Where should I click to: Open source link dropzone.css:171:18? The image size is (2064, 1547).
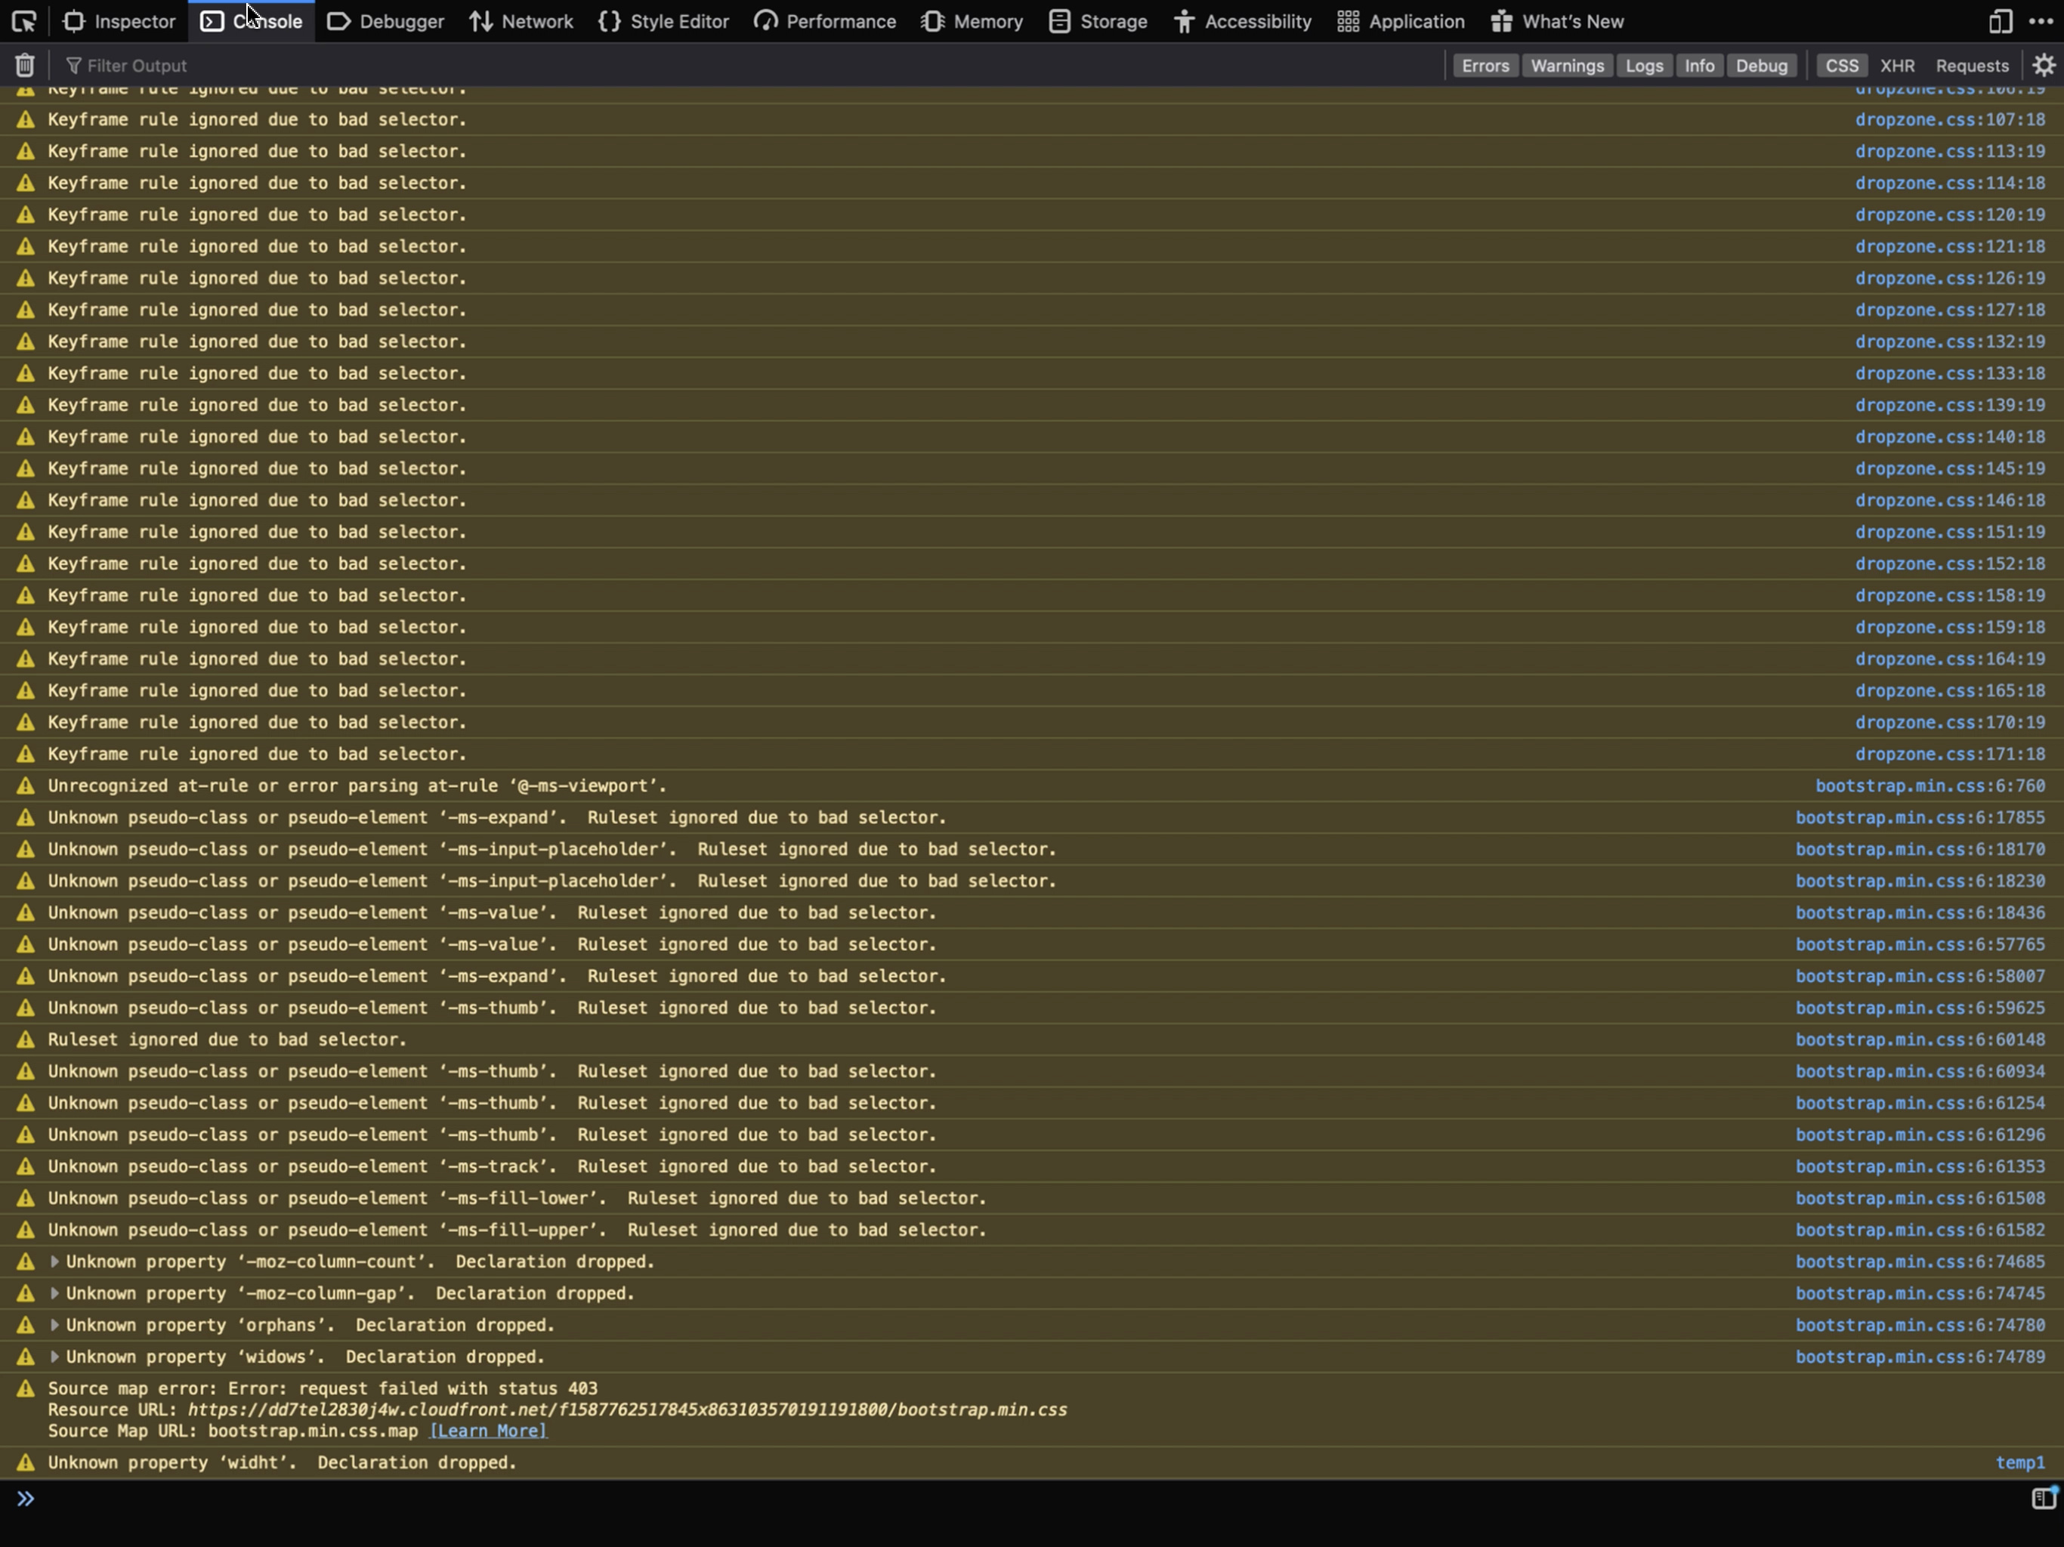click(x=1949, y=754)
